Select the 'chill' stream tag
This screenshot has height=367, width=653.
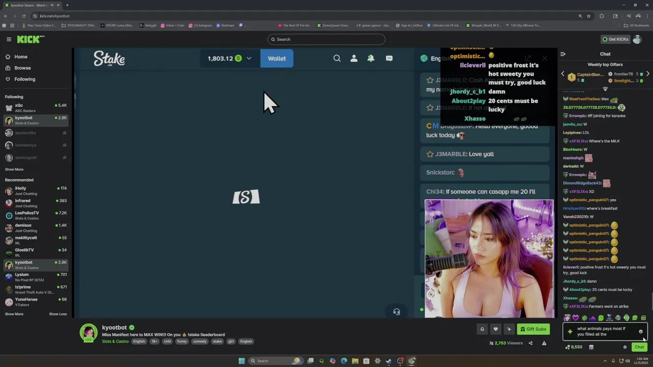167,342
